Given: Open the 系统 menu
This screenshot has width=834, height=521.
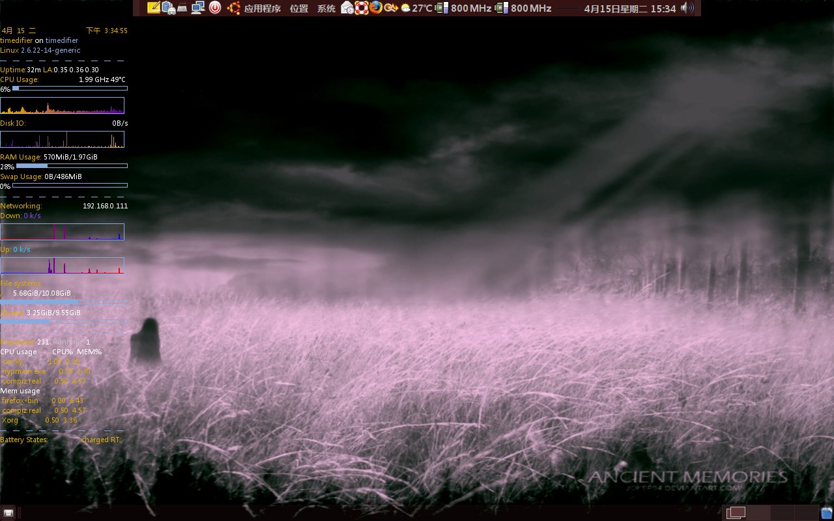Looking at the screenshot, I should point(326,8).
